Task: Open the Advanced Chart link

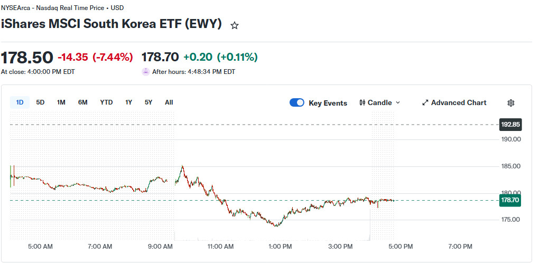Action: coord(454,102)
